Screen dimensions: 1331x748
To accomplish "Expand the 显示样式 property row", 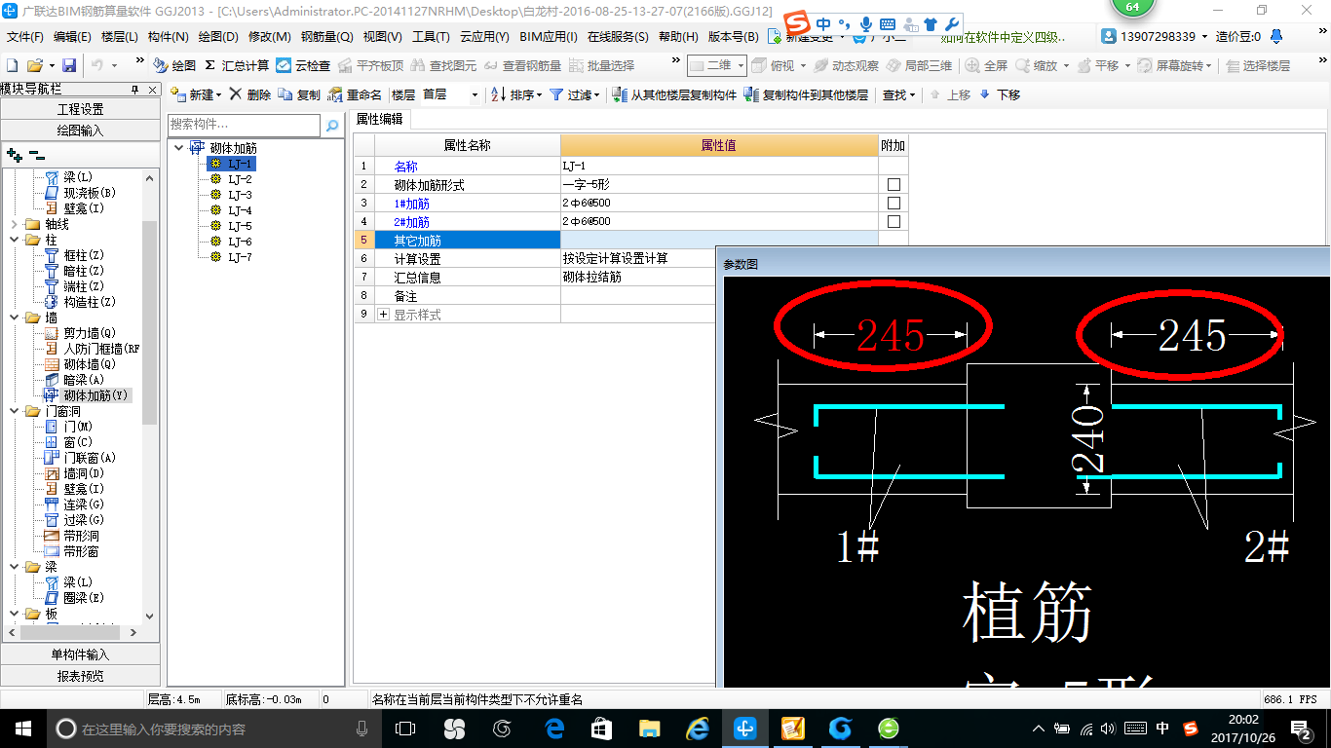I will (x=383, y=315).
